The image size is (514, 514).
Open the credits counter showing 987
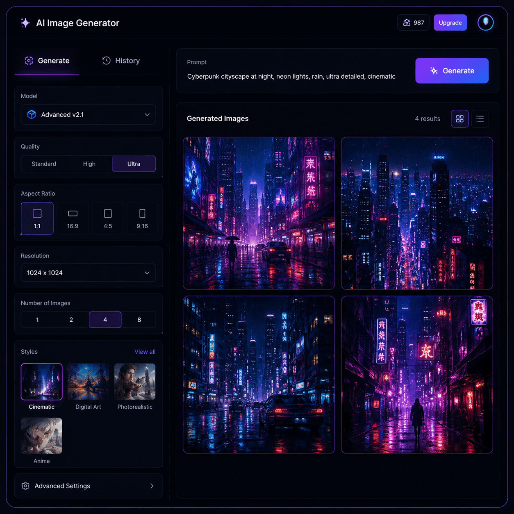(x=414, y=23)
